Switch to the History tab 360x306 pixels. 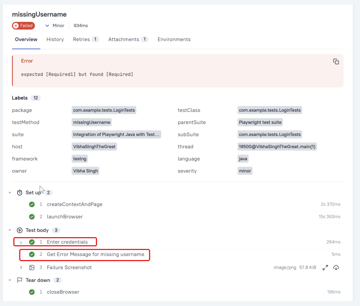coord(55,39)
